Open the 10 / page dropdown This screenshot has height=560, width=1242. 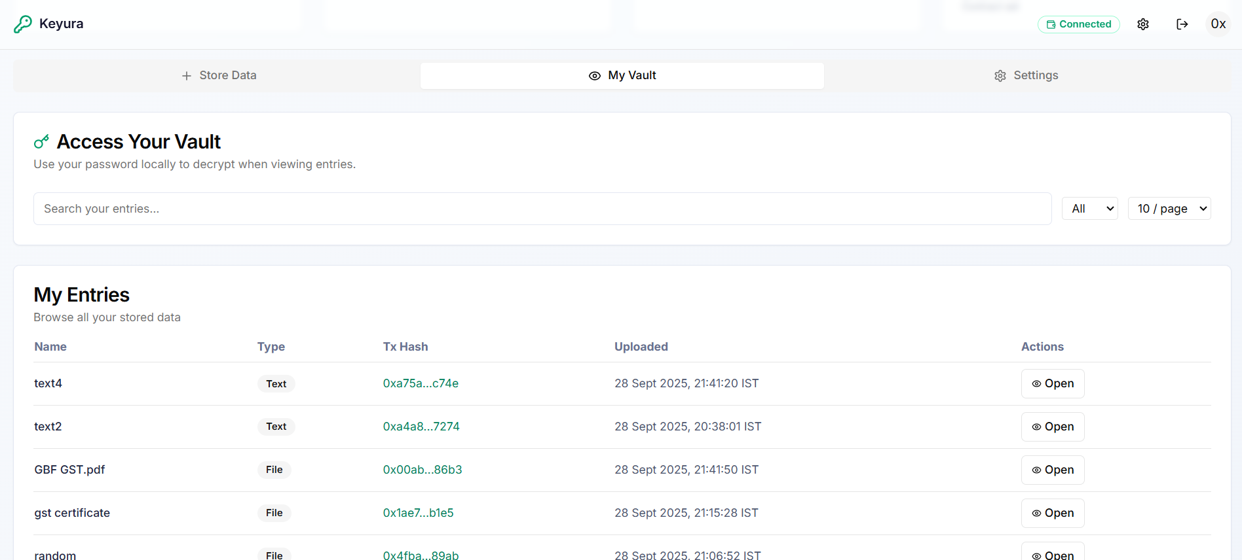click(x=1169, y=209)
